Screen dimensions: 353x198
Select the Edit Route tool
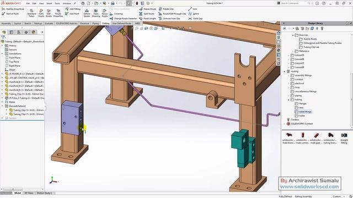pos(49,13)
